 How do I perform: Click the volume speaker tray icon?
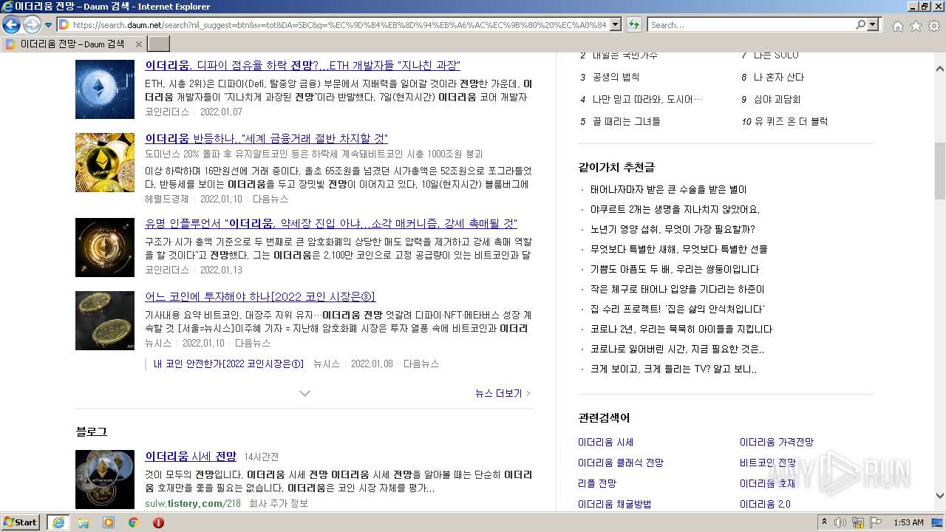click(x=840, y=522)
